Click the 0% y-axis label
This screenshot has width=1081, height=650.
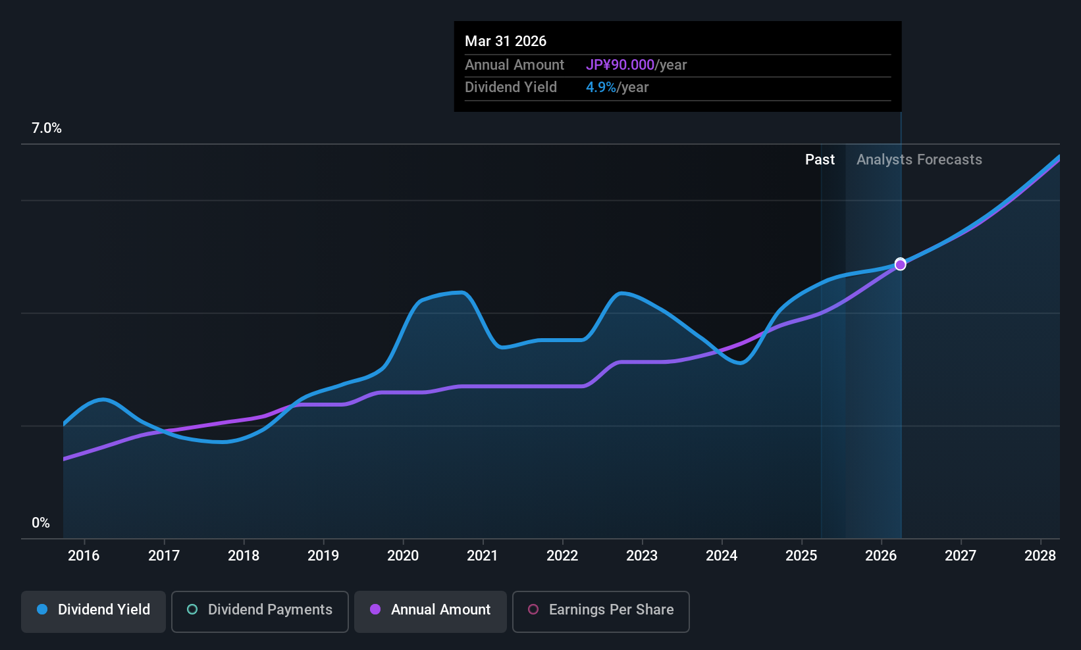[x=41, y=523]
